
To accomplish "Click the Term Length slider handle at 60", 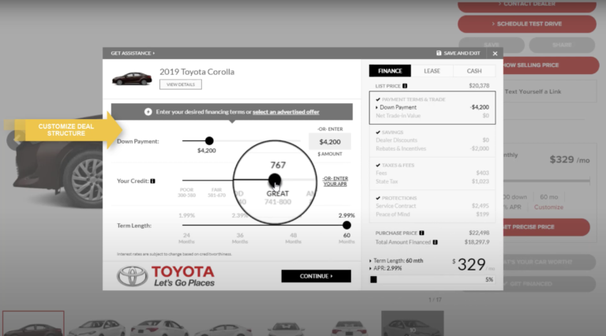I will 346,225.
